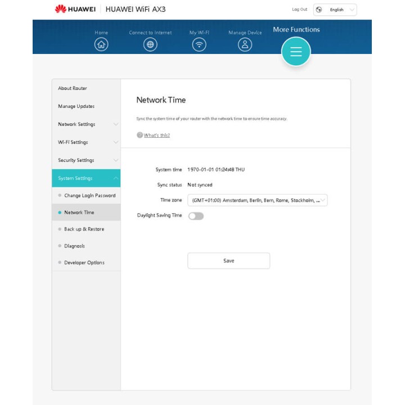Collapse System Settings chevron
This screenshot has height=405, width=405.
point(116,178)
